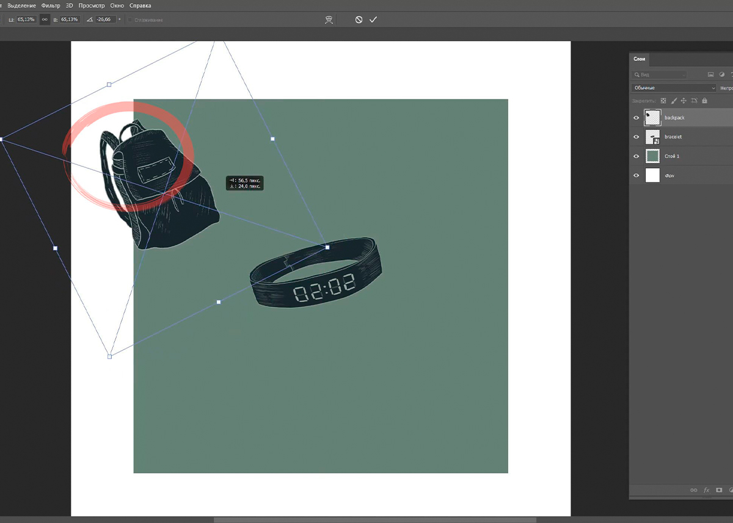Cancel the transform with the circle-slash icon
This screenshot has width=733, height=523.
tap(359, 20)
